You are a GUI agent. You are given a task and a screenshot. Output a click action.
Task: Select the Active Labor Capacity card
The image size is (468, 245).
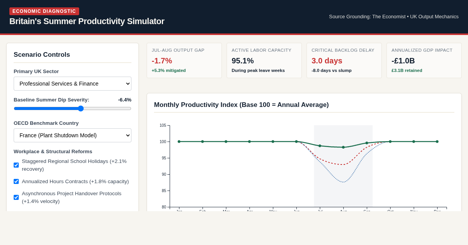coord(264,61)
